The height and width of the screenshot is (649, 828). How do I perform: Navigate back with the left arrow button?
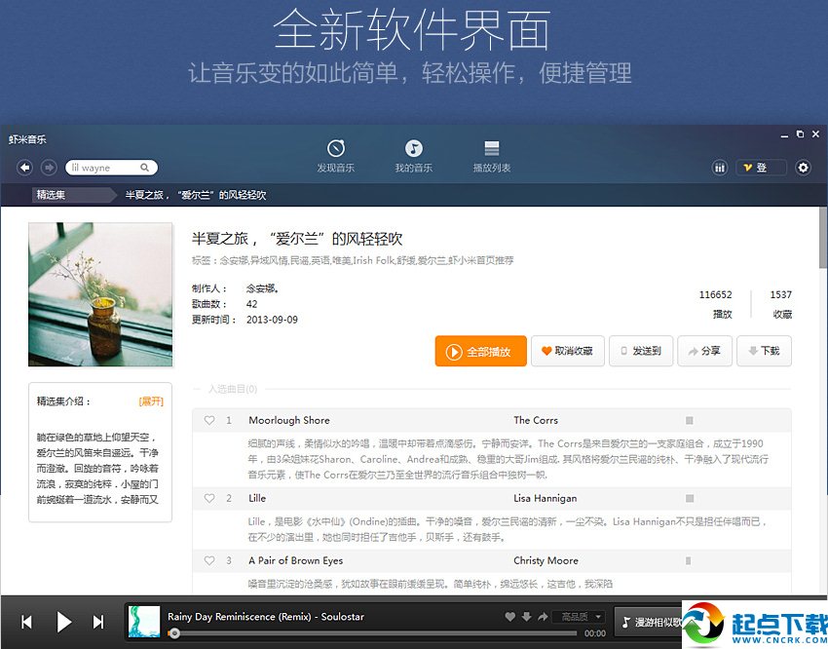pos(25,168)
